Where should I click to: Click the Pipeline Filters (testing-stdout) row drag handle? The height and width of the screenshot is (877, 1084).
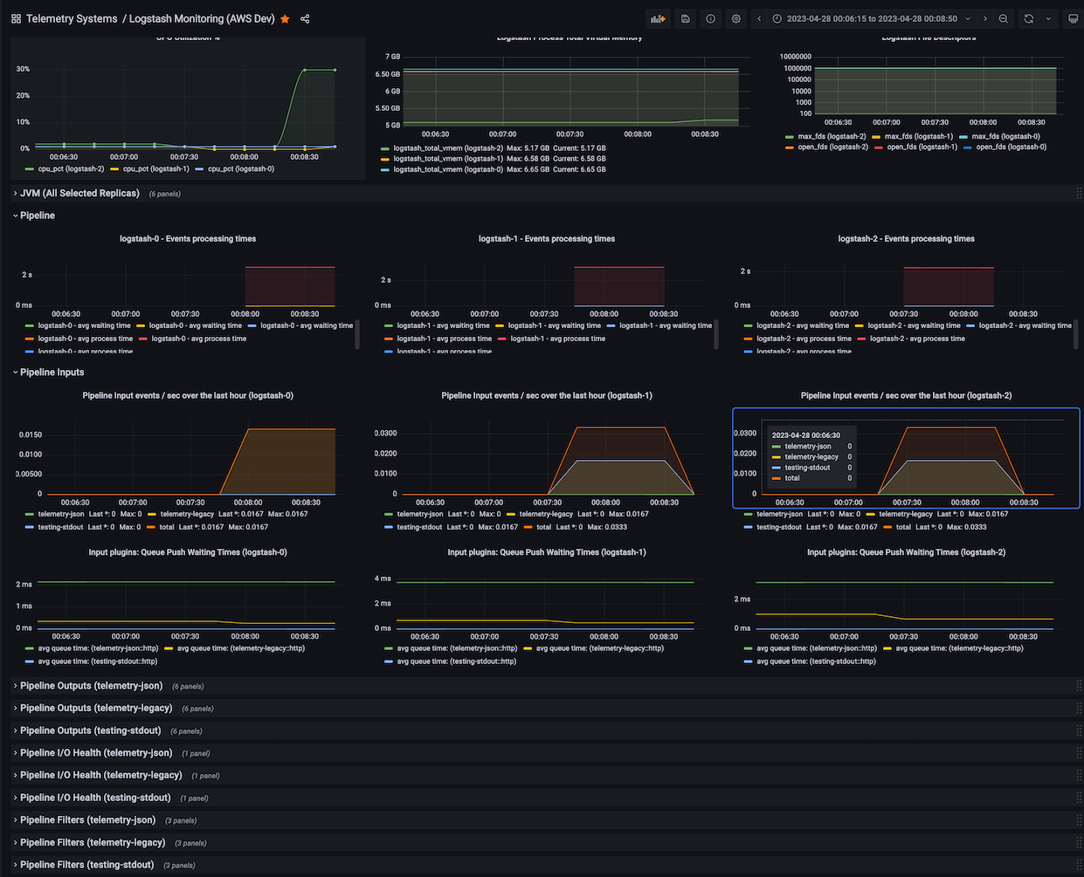click(x=1078, y=865)
